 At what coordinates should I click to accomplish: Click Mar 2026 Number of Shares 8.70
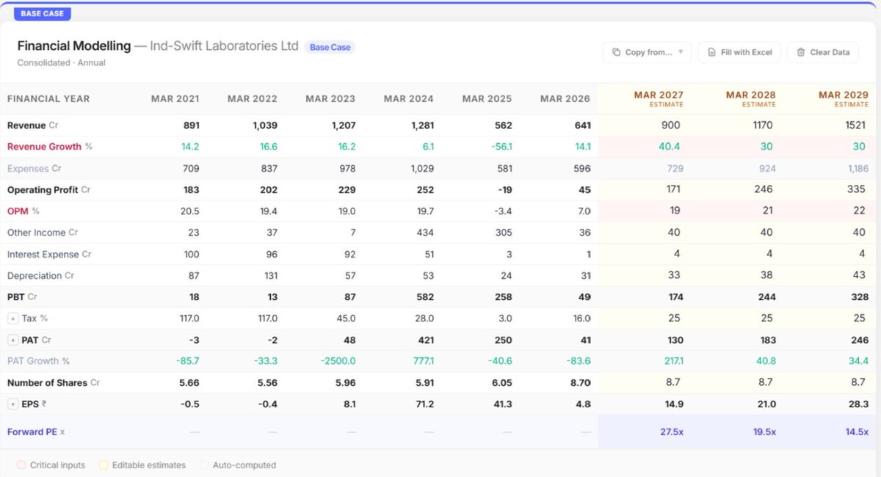579,382
